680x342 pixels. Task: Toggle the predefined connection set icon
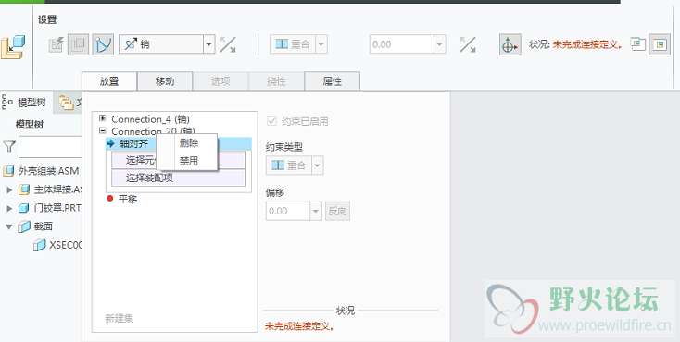(103, 44)
